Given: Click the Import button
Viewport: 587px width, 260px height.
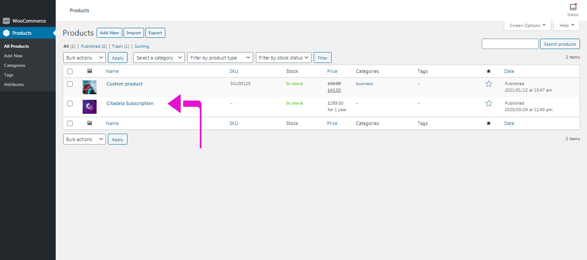Looking at the screenshot, I should 134,33.
